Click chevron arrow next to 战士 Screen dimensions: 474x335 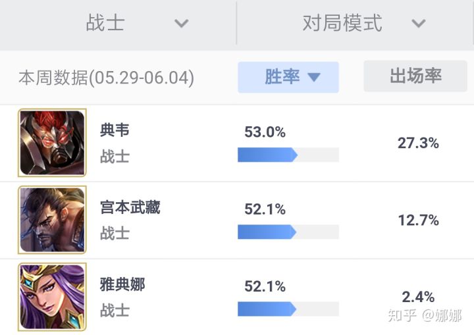(181, 24)
